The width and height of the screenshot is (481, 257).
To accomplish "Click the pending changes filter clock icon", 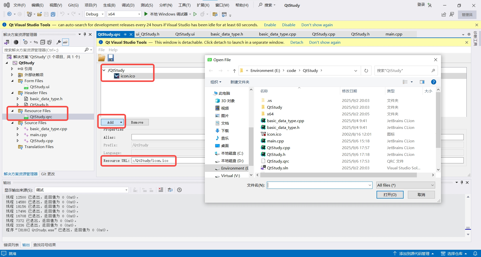I will point(25,42).
